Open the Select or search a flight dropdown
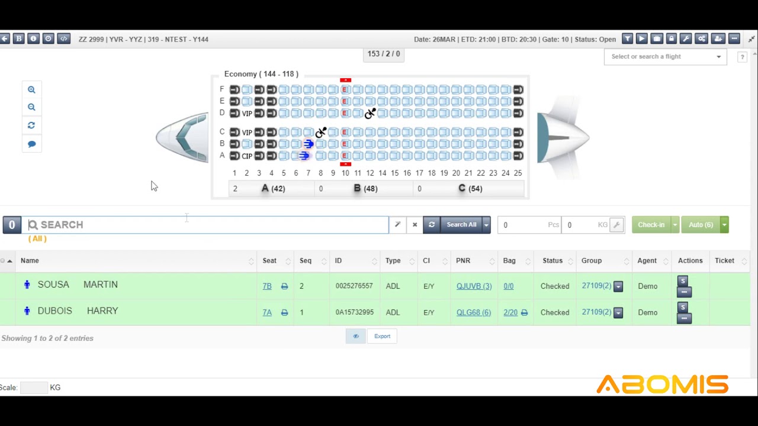758x426 pixels. pos(666,57)
